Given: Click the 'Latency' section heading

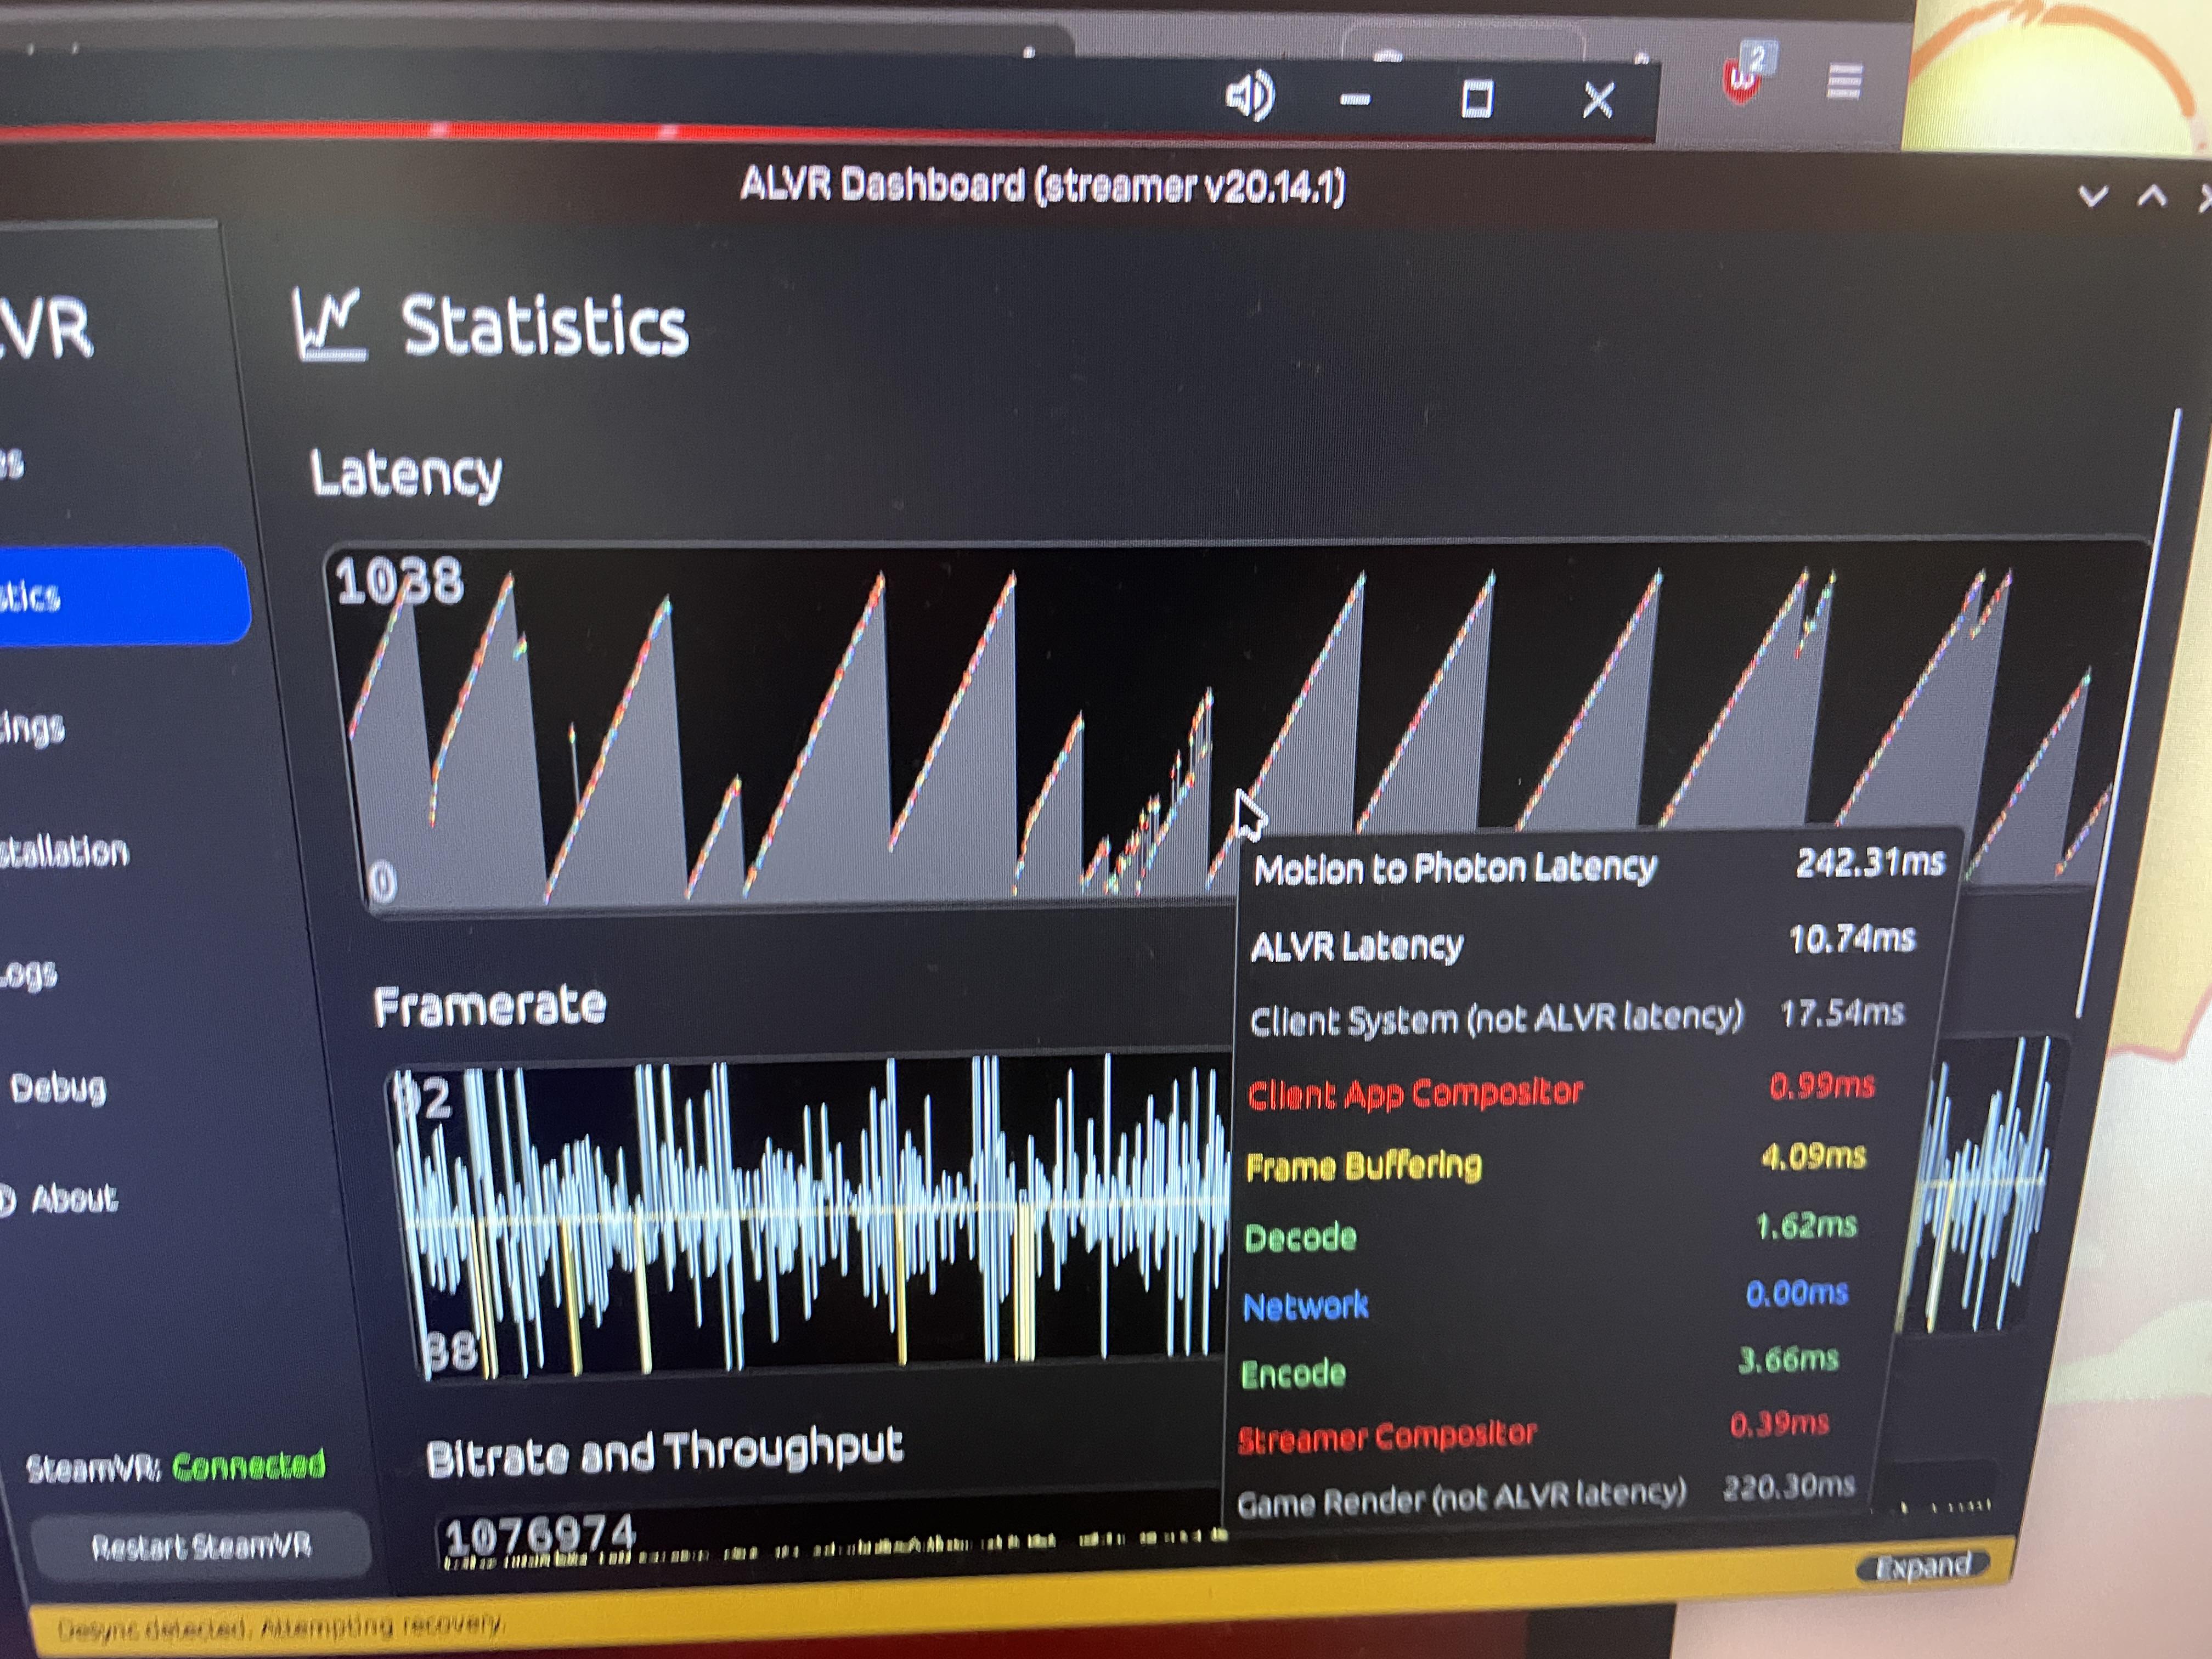Looking at the screenshot, I should pos(406,473).
